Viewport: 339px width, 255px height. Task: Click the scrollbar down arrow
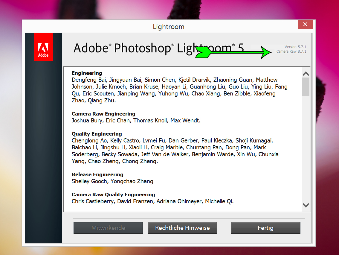(306, 205)
